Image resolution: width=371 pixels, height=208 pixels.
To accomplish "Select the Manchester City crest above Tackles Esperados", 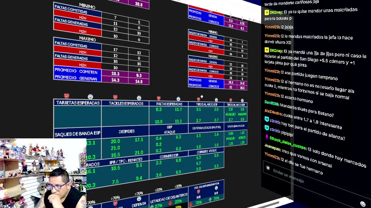I will click(139, 98).
